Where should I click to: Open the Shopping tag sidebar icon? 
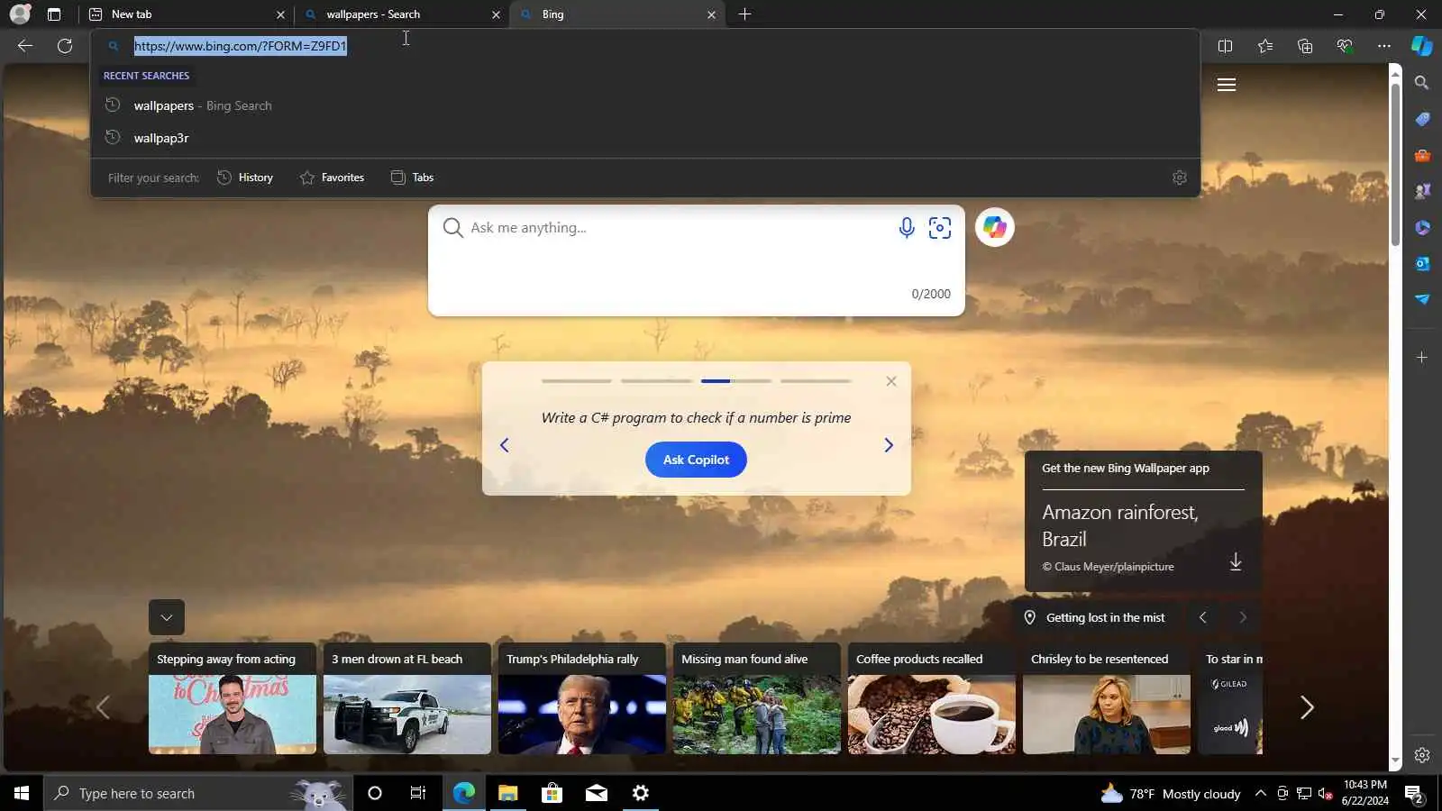coord(1422,119)
